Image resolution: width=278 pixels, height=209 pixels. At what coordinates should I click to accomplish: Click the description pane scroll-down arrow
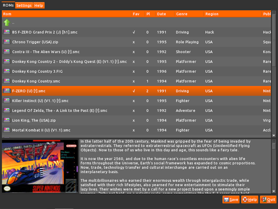tap(274, 191)
